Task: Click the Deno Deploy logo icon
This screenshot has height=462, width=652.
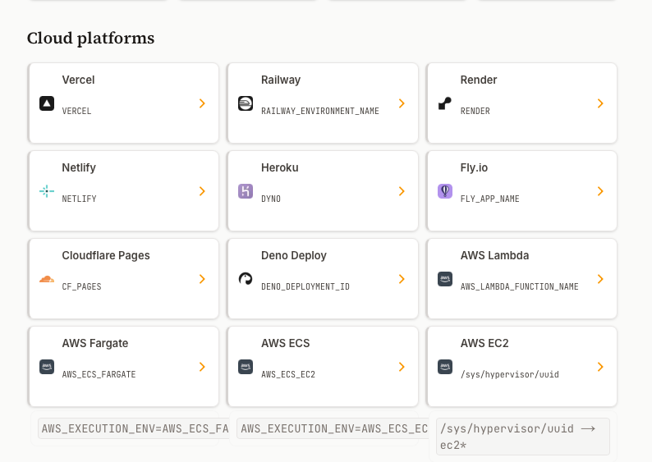Action: coord(246,279)
